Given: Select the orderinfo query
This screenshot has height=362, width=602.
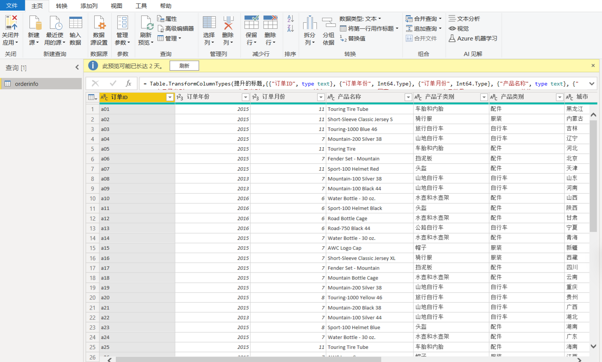Looking at the screenshot, I should (41, 84).
